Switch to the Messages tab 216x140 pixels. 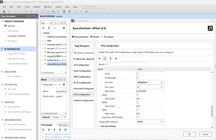[63, 125]
